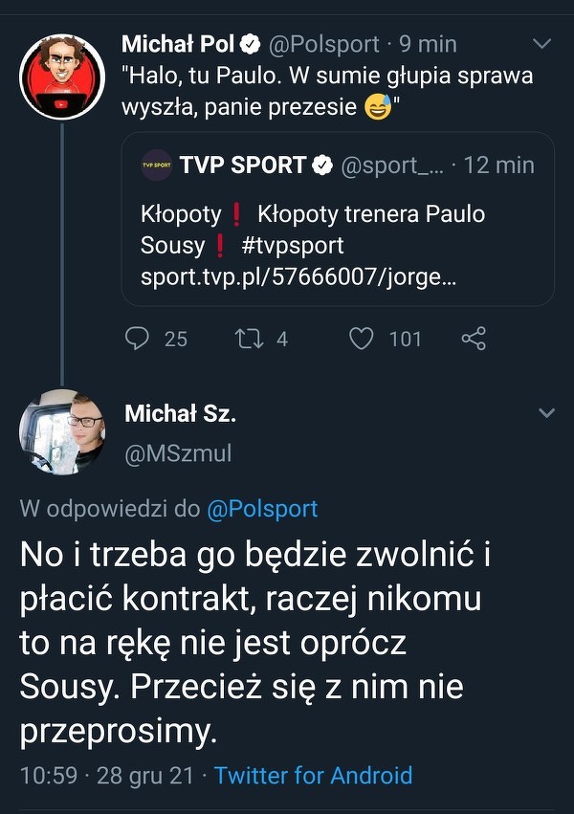Click the Michał Sz. display name

180,413
